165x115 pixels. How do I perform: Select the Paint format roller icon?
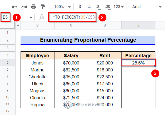pos(43,7)
